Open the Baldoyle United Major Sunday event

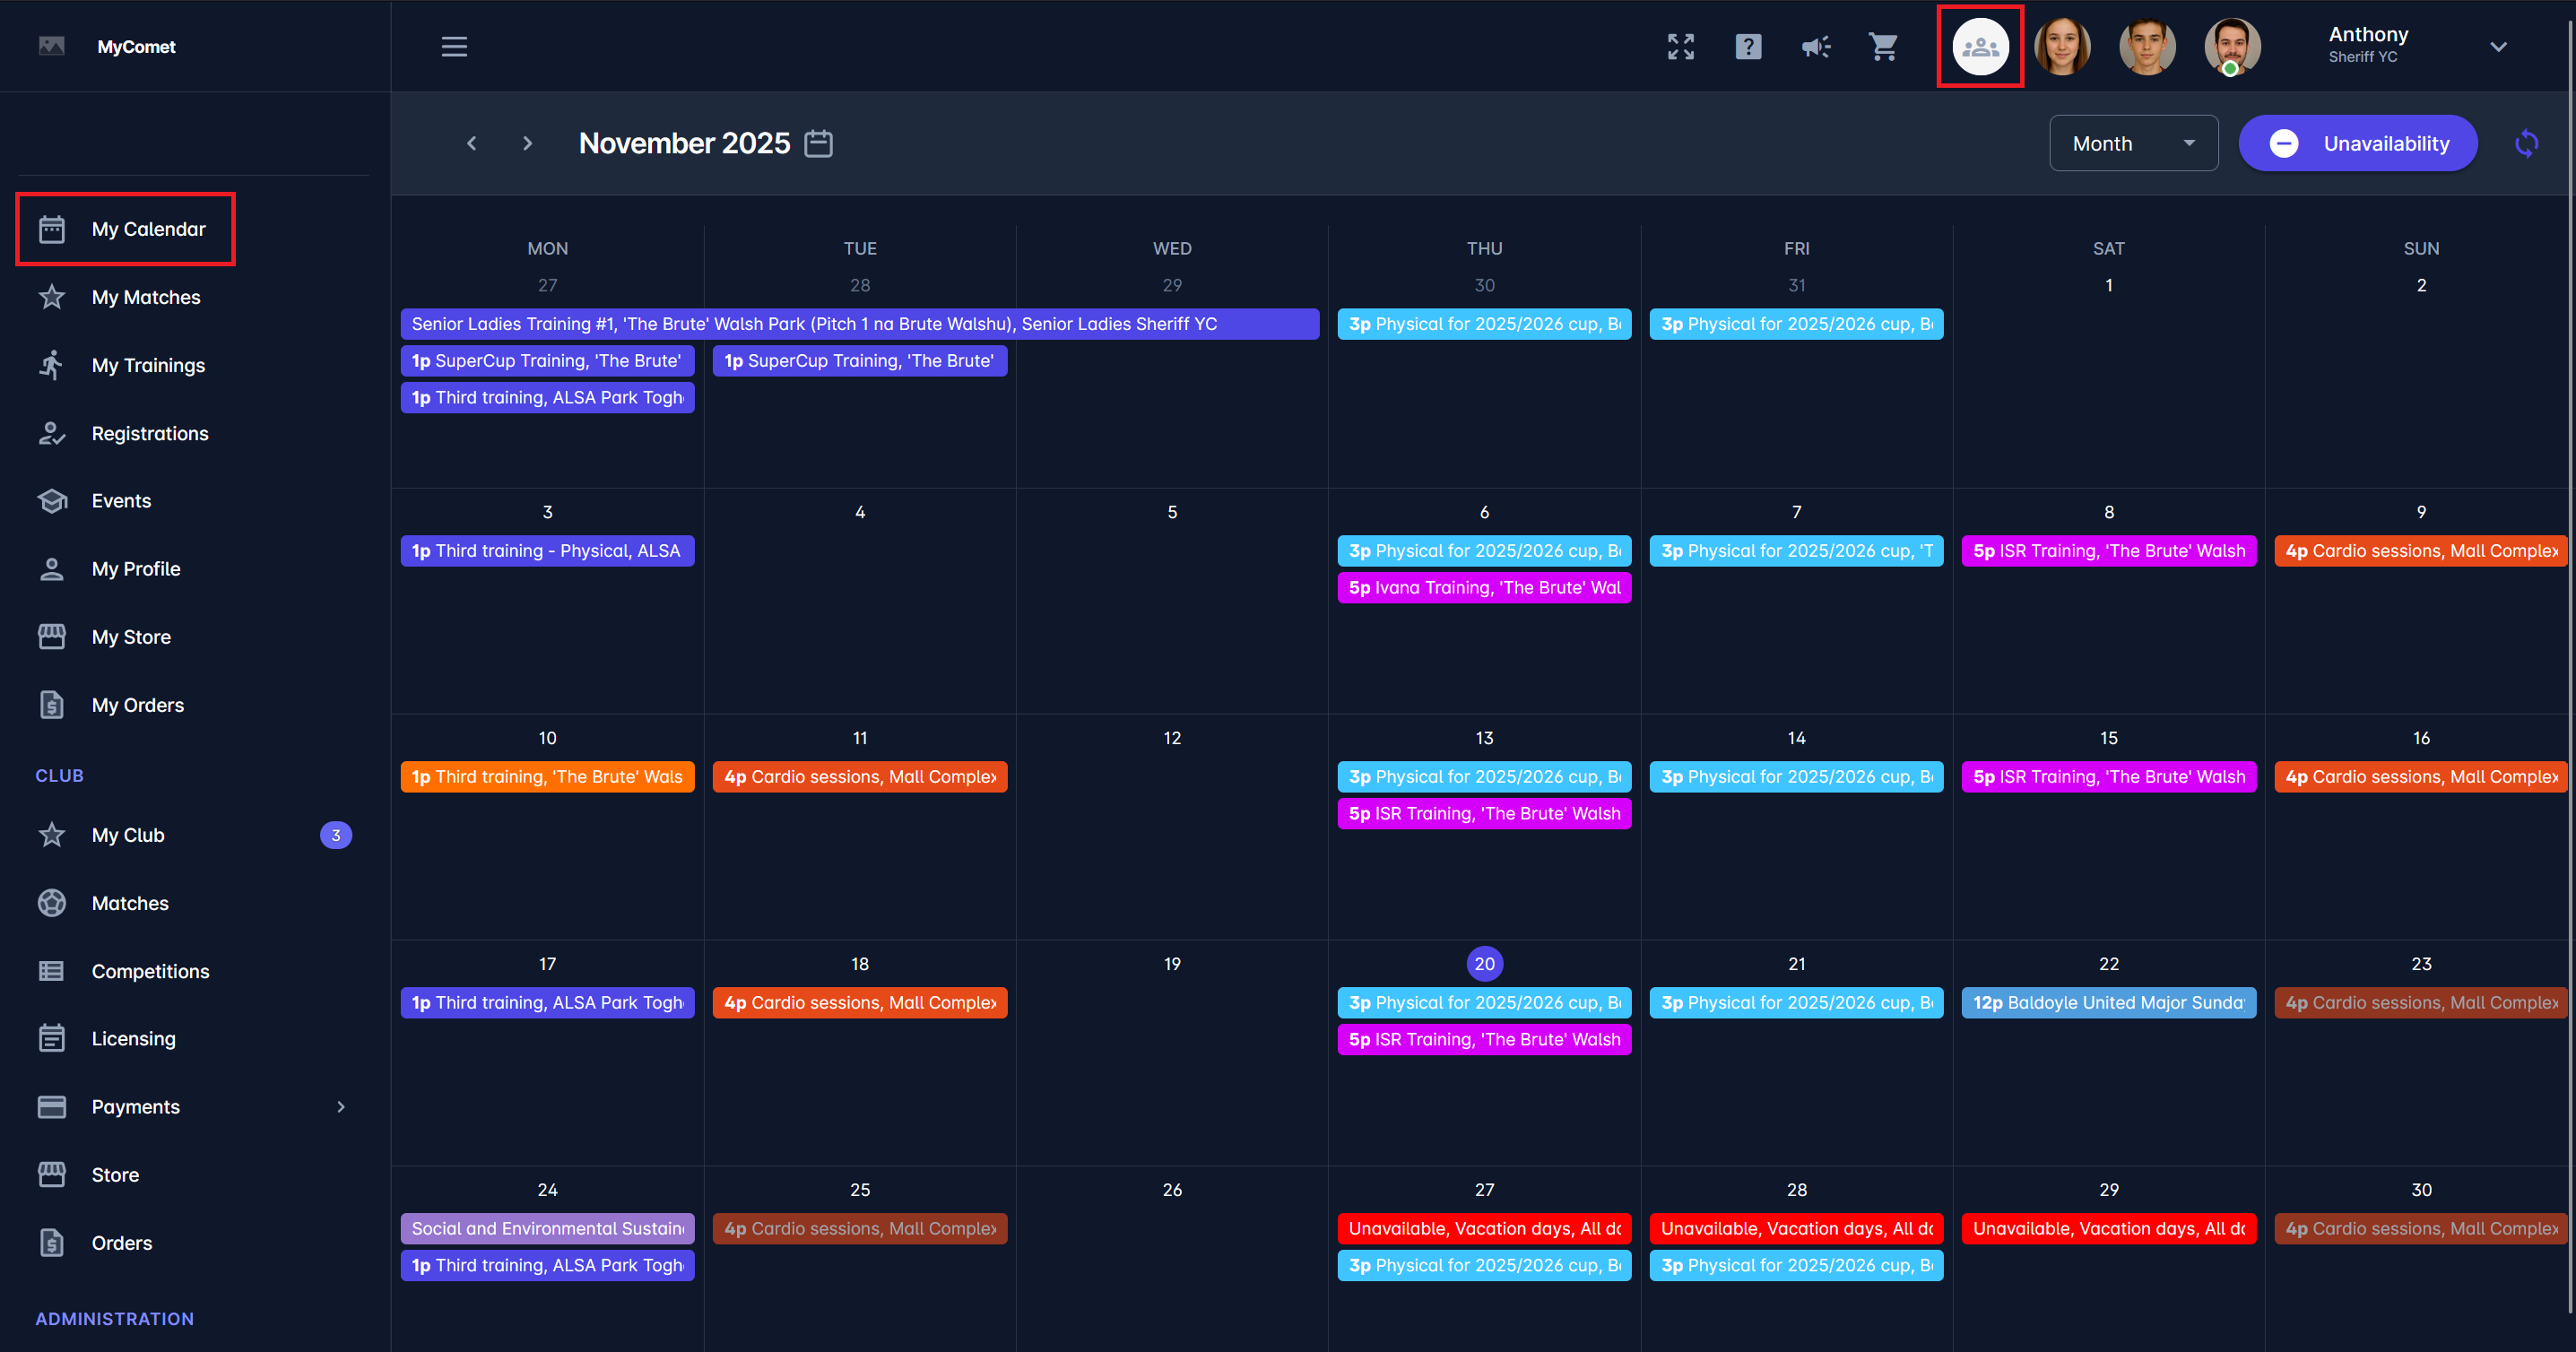[x=2108, y=1002]
